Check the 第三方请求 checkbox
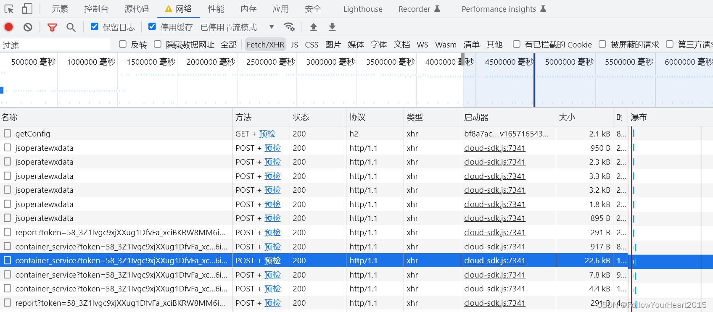Screen dimensions: 713x312 click(670, 44)
